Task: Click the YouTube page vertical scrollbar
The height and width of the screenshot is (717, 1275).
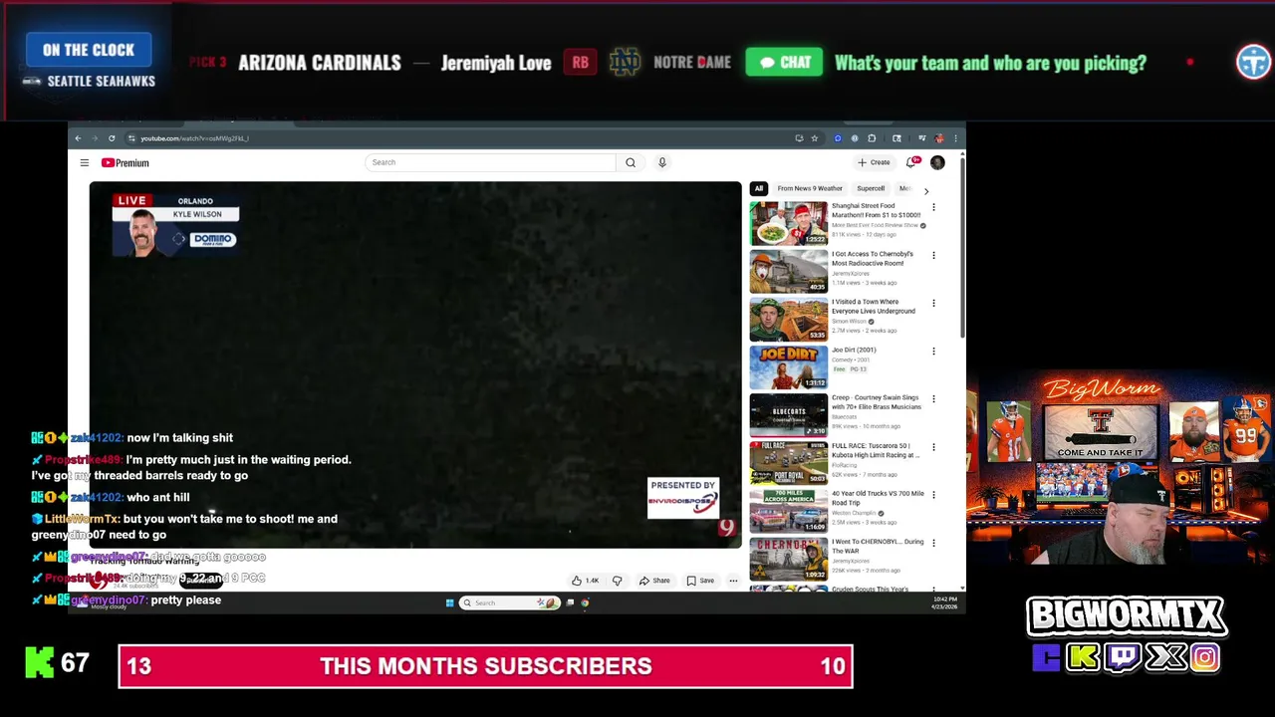Action: coord(962,249)
